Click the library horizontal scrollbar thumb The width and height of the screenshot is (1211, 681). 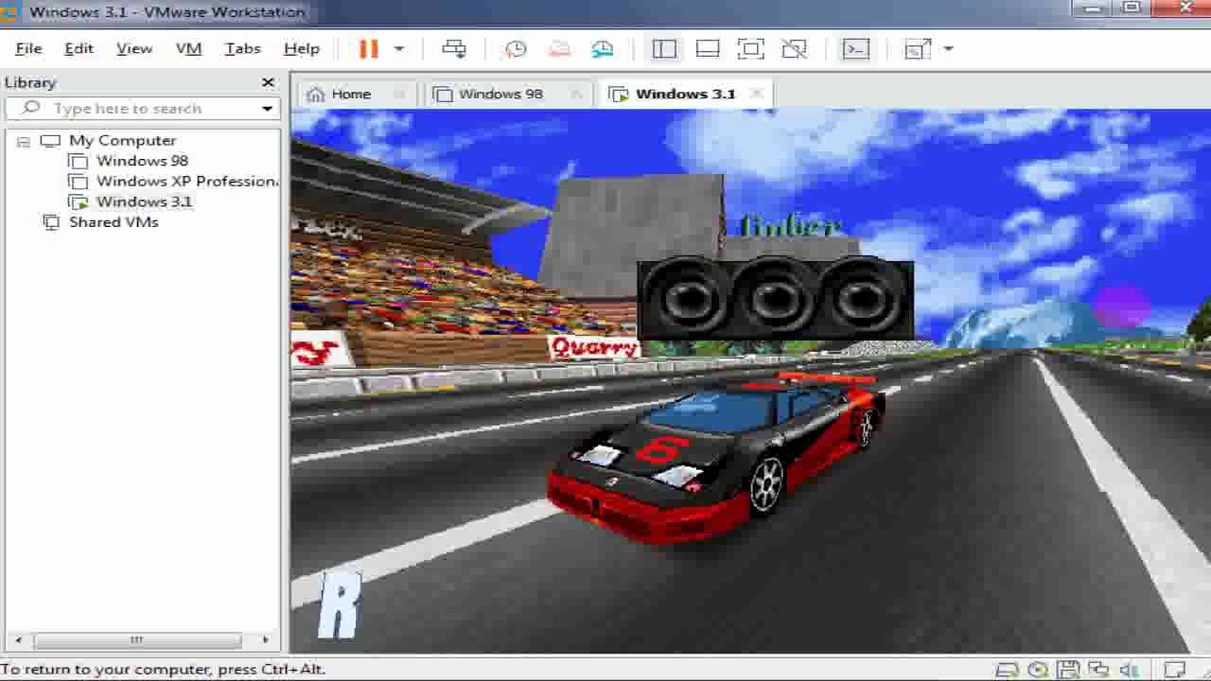click(136, 639)
